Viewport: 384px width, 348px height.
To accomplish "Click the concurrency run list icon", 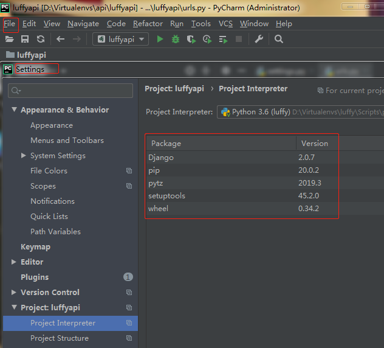I will [x=223, y=39].
